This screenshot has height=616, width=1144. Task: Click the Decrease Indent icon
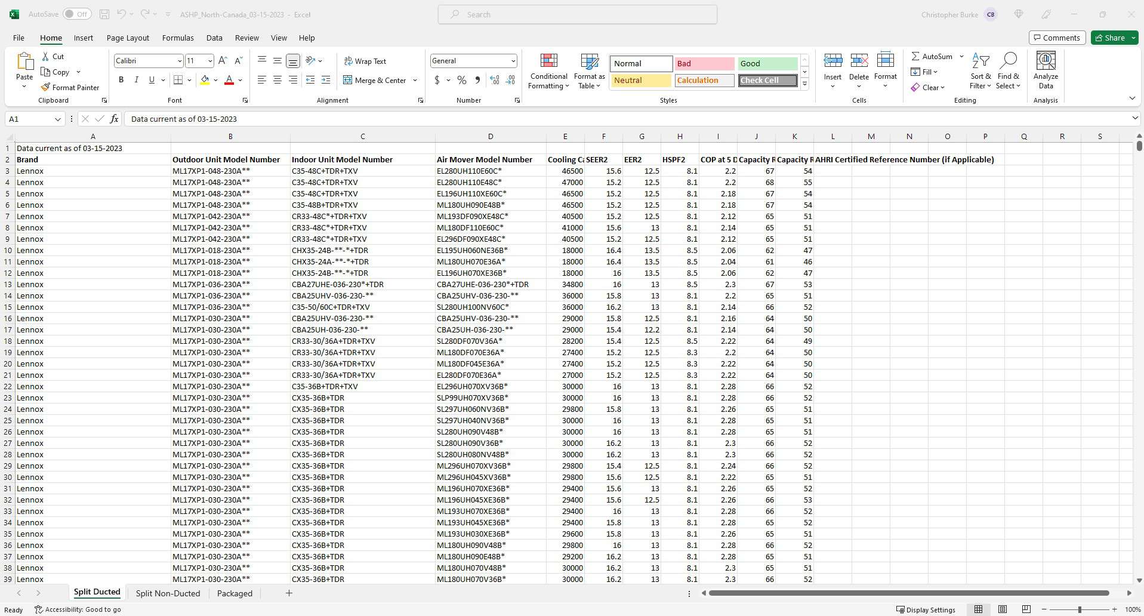[x=310, y=80]
